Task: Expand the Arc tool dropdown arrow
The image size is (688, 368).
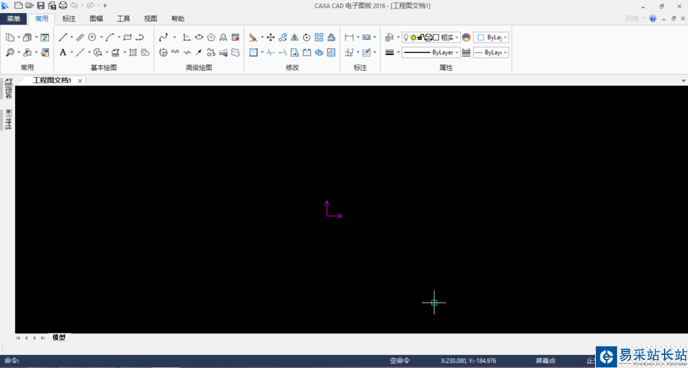Action: pyautogui.click(x=119, y=37)
